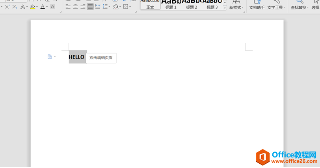The width and height of the screenshot is (320, 168).
Task: Expand arrow beside page options icon
Action: pyautogui.click(x=55, y=57)
